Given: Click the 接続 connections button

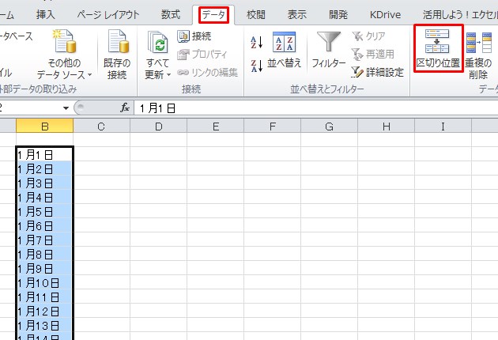Looking at the screenshot, I should [194, 36].
